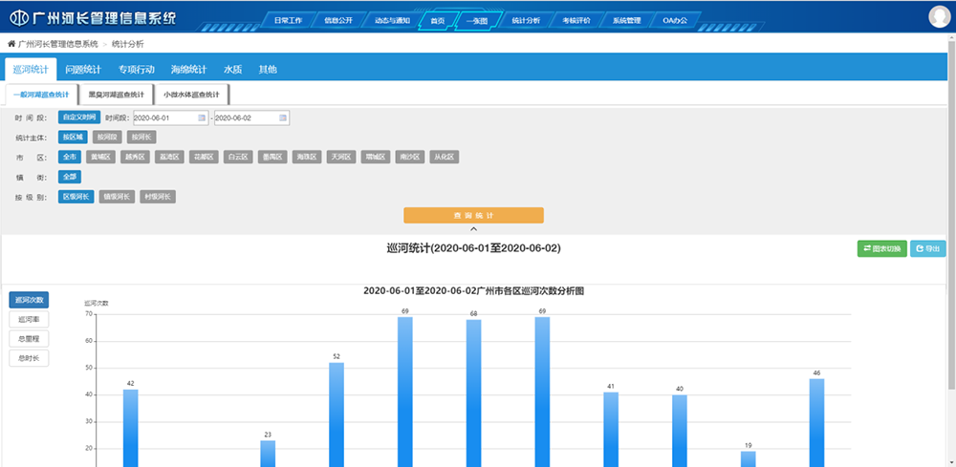Image resolution: width=956 pixels, height=467 pixels.
Task: Show the 巡河率 chart metric
Action: [27, 319]
